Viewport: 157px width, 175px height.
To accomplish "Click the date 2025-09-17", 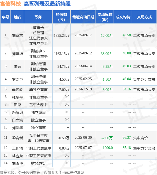I will tap(83, 35).
